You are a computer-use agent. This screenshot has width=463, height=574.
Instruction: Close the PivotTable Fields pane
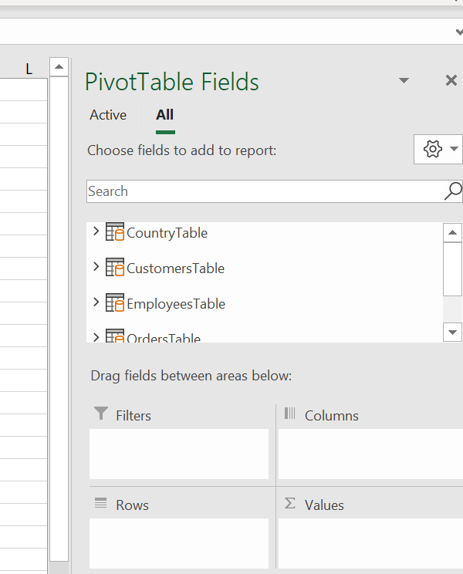click(x=451, y=81)
